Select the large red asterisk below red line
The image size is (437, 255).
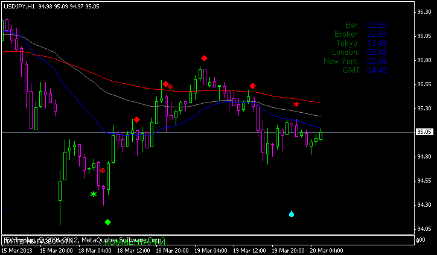pyautogui.click(x=296, y=104)
